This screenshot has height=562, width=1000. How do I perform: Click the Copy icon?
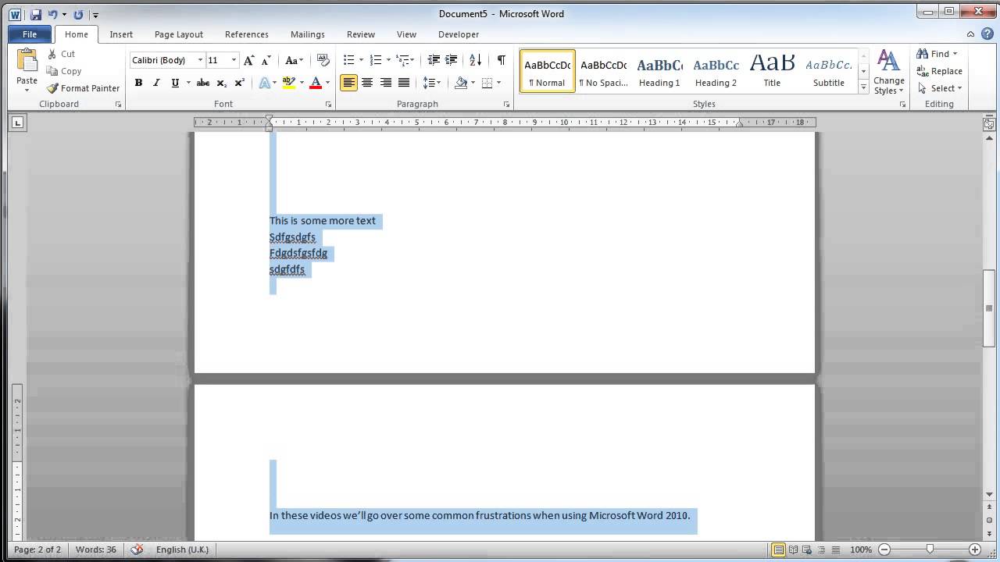coord(52,71)
